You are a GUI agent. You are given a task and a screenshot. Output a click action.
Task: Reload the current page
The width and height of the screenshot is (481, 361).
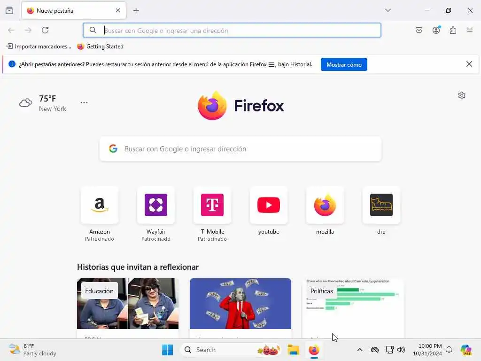45,30
